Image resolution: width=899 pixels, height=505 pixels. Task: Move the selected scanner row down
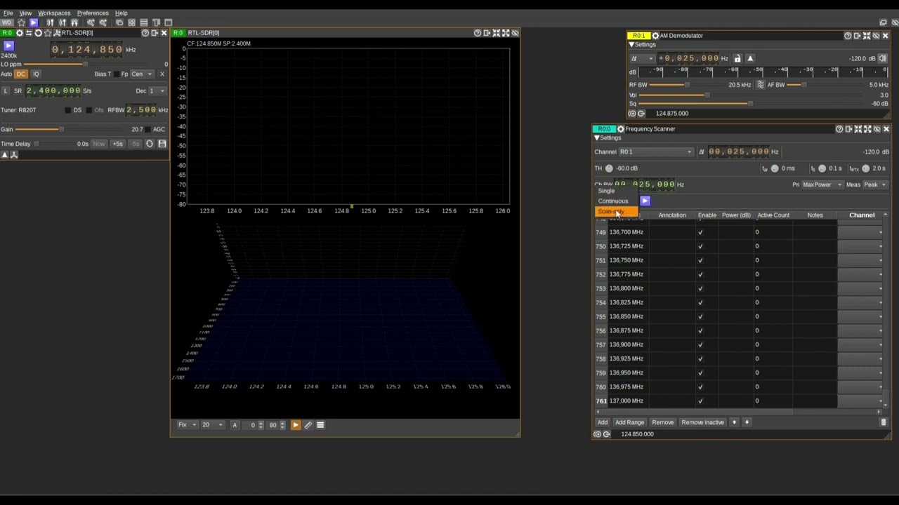click(747, 422)
